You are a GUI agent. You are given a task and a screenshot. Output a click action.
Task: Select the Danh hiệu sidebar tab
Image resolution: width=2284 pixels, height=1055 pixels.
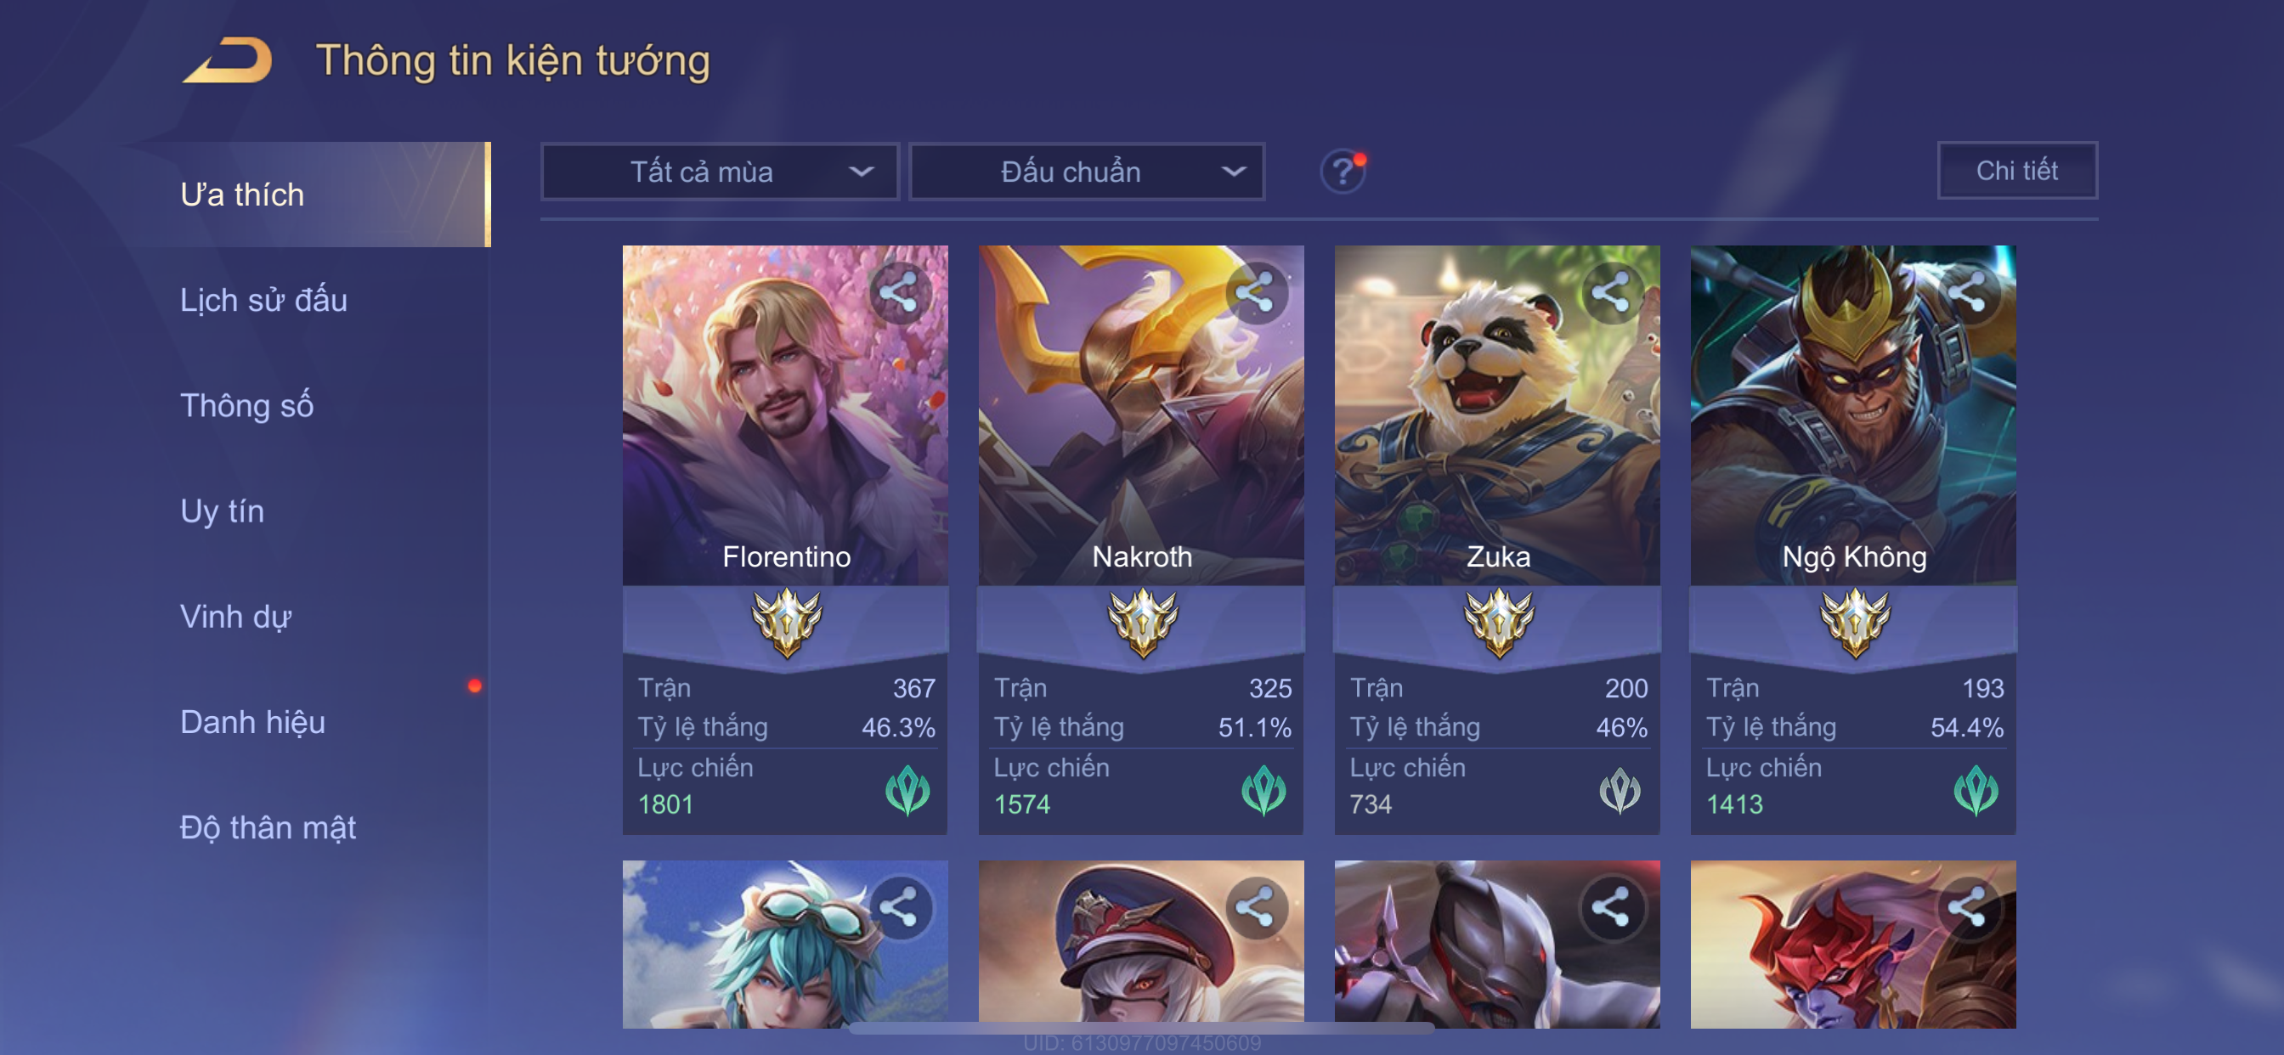point(252,722)
